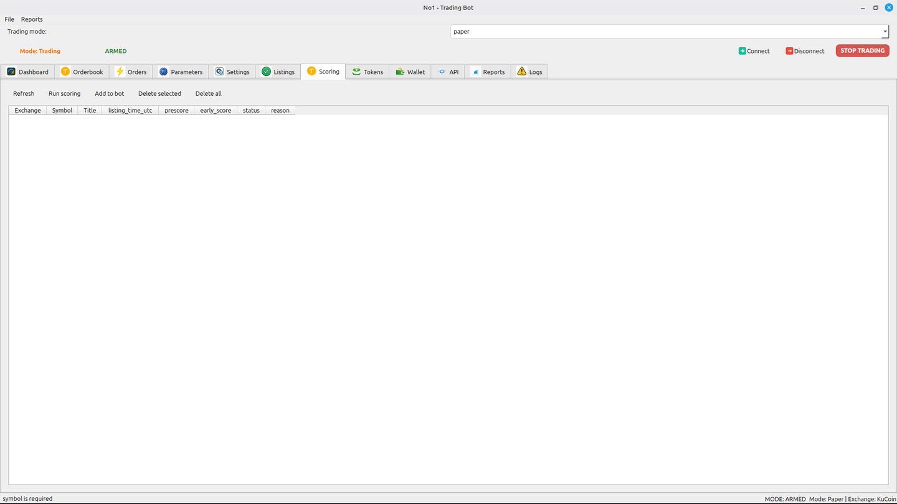The image size is (897, 504).
Task: Switch to the Orders tab
Action: click(131, 72)
